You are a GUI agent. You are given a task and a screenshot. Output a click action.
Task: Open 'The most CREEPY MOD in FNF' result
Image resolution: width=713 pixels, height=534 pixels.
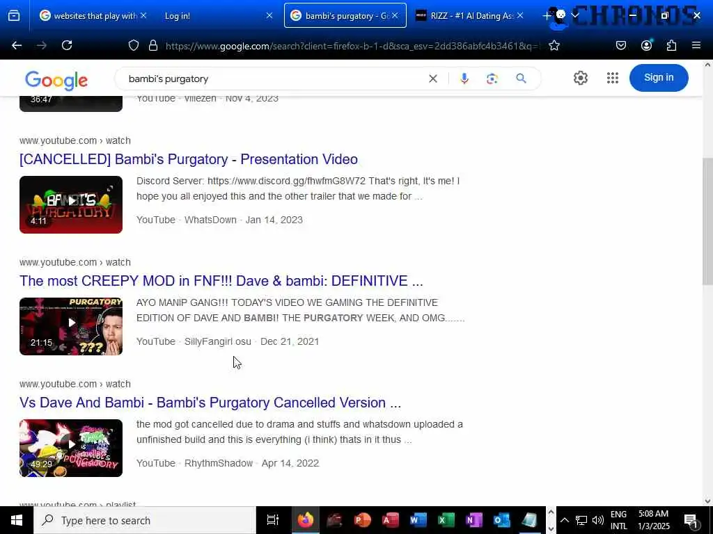(x=221, y=281)
